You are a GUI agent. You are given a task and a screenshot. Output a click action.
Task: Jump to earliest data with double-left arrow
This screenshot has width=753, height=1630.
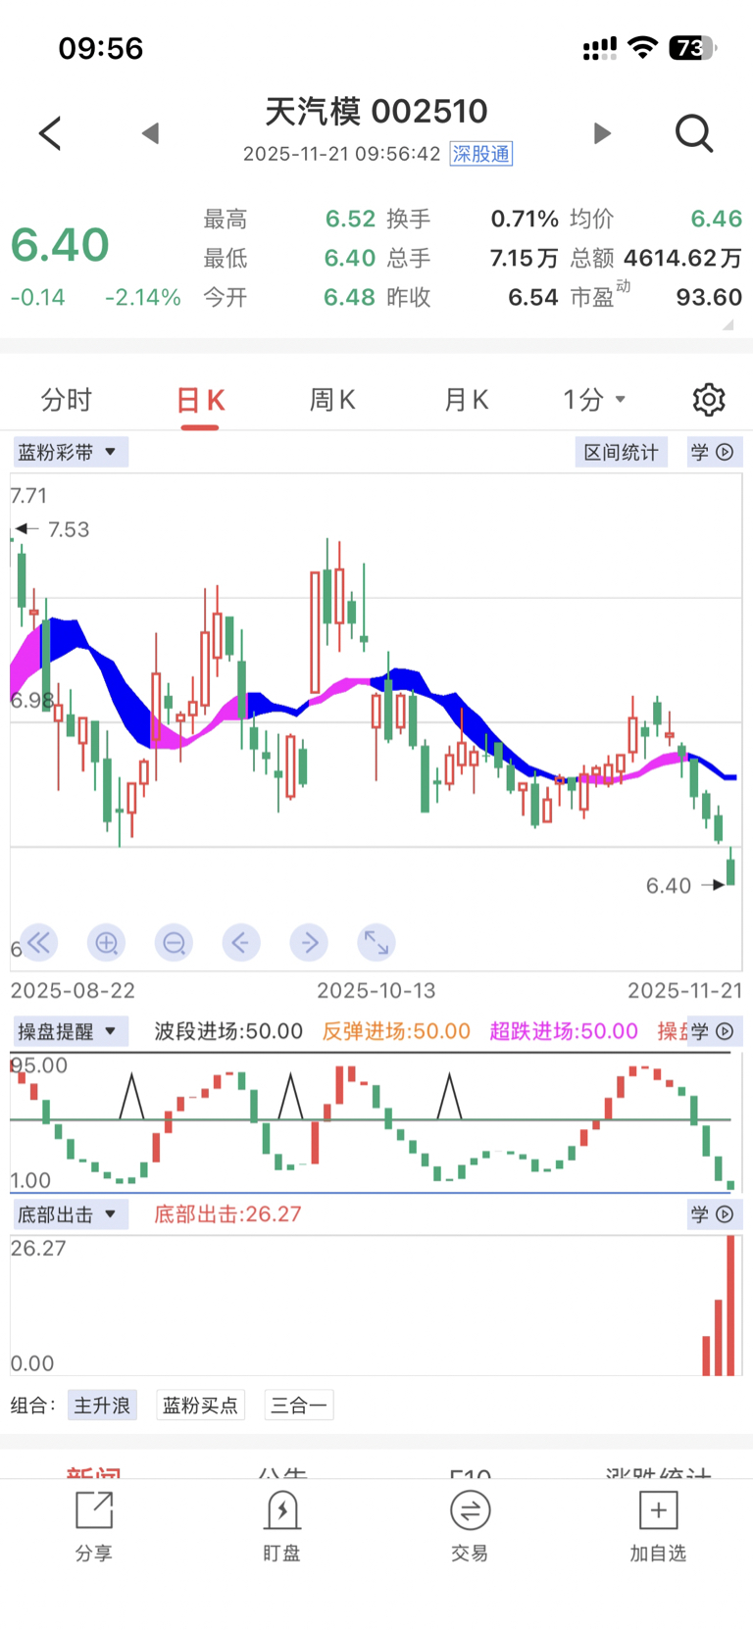coord(39,943)
